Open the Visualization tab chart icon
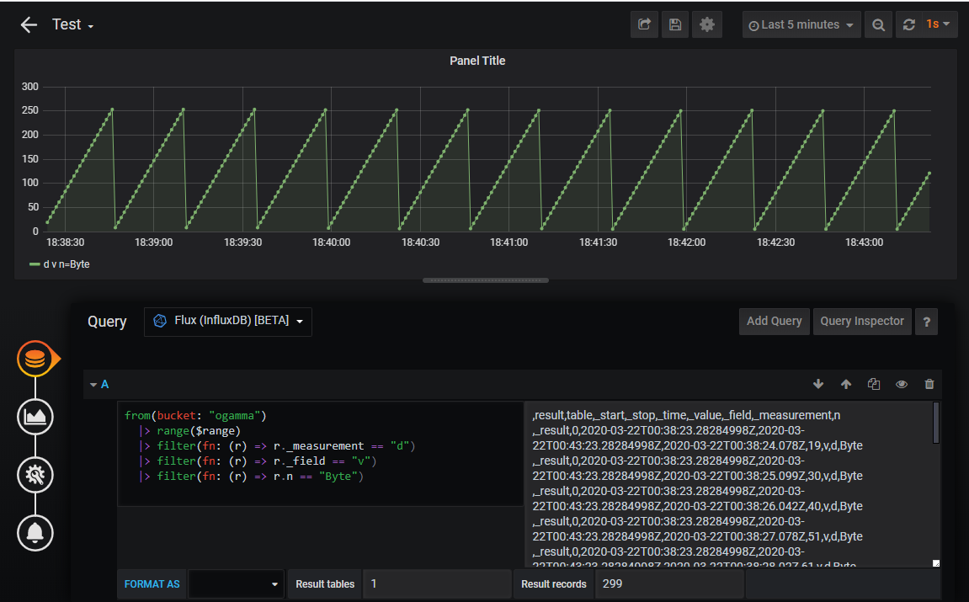The image size is (969, 602). [35, 416]
